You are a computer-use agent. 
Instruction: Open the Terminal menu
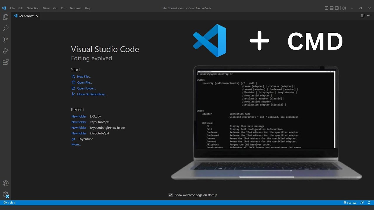pyautogui.click(x=75, y=8)
